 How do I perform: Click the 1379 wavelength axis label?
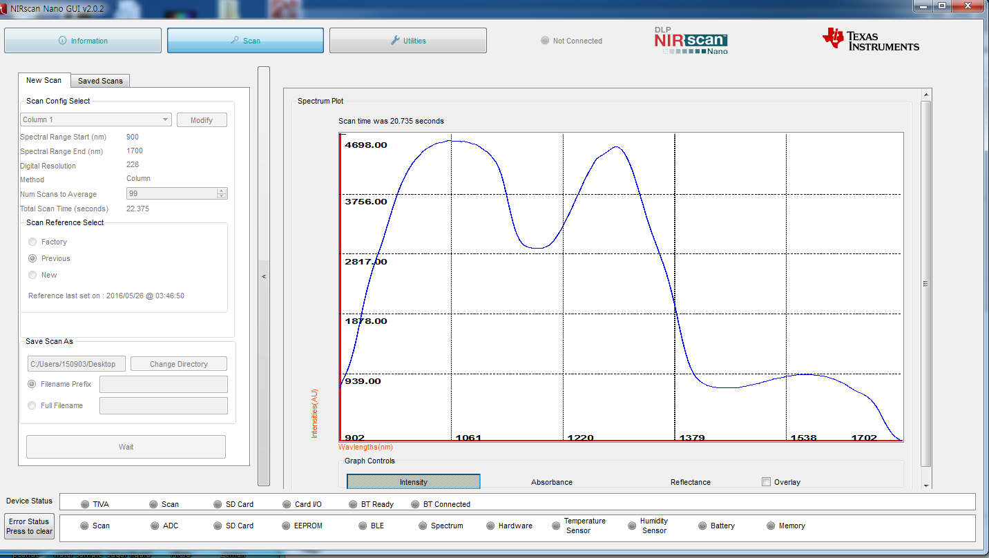(691, 438)
